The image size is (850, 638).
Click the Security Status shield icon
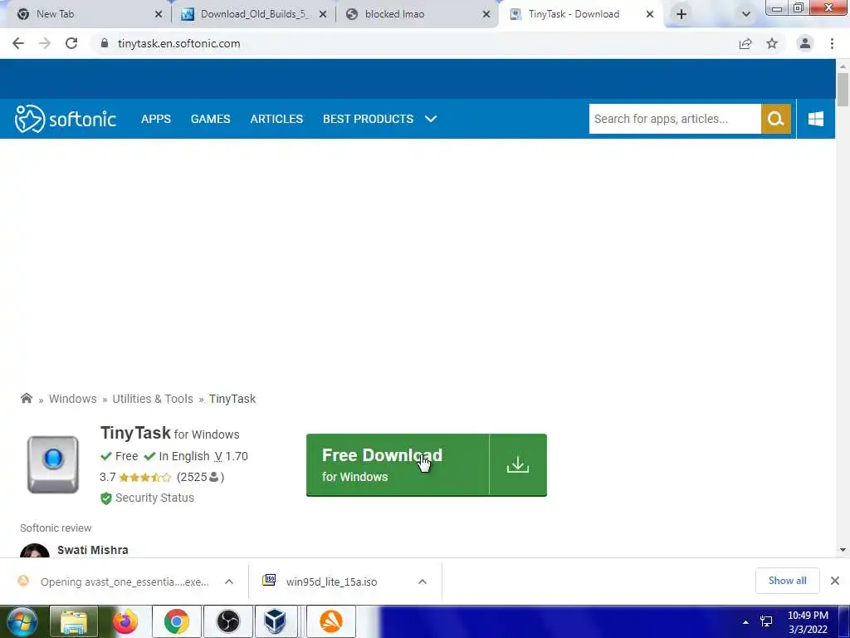pos(106,498)
